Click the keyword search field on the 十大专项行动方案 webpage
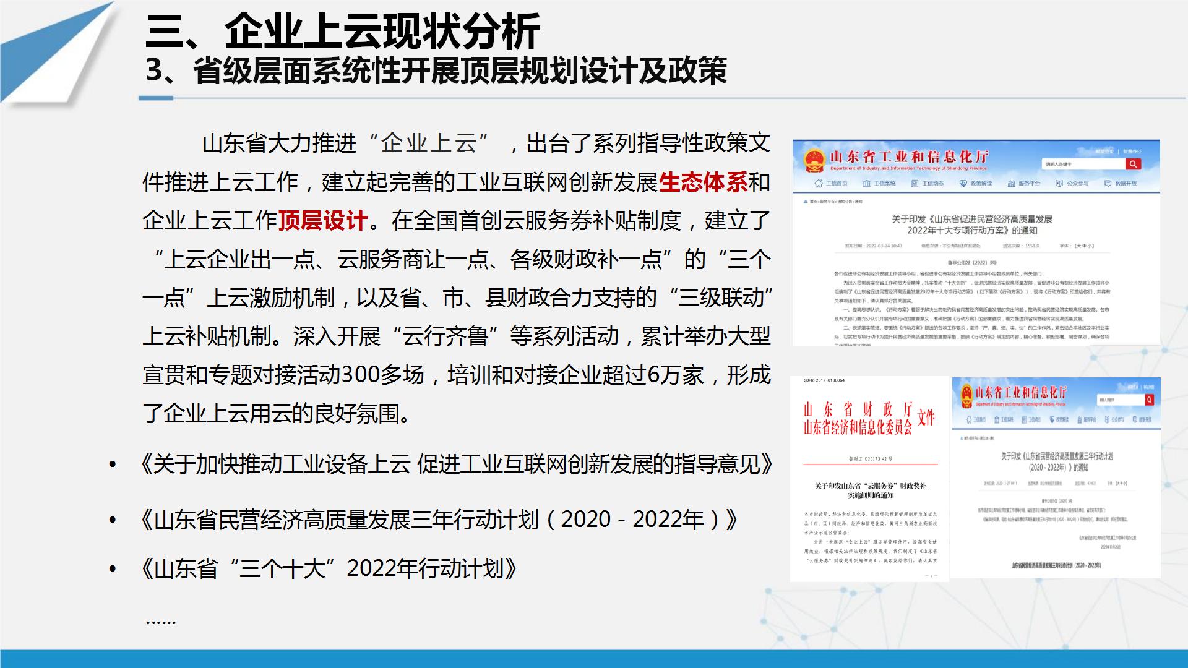Image resolution: width=1188 pixels, height=668 pixels. (1083, 164)
